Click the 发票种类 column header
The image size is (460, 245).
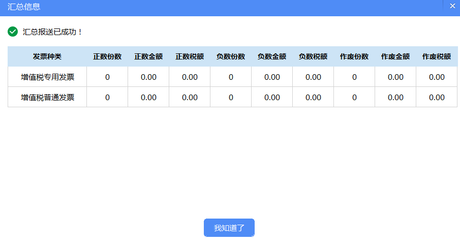[x=47, y=56]
